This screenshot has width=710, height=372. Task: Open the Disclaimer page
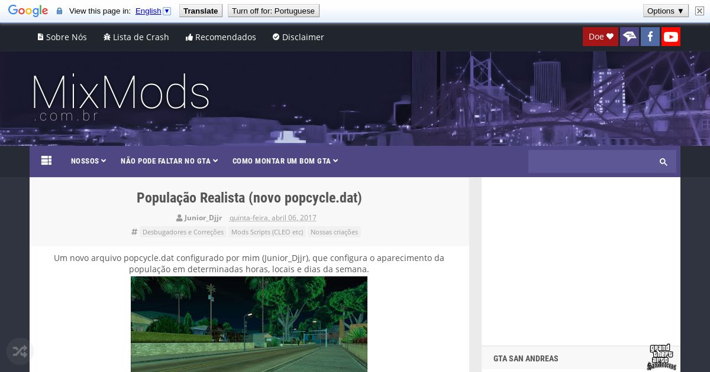click(x=298, y=37)
